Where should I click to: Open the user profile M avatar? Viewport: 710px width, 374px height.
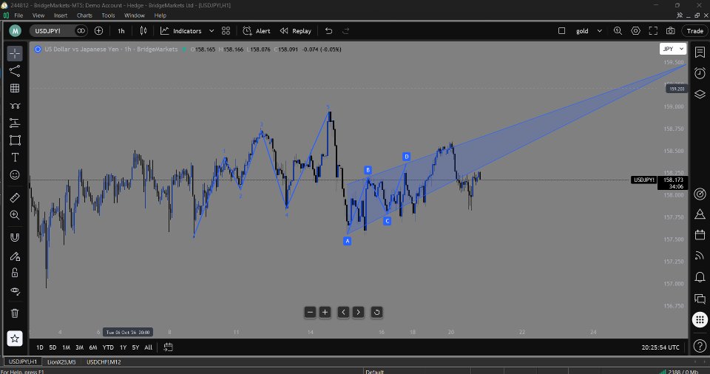tap(15, 31)
